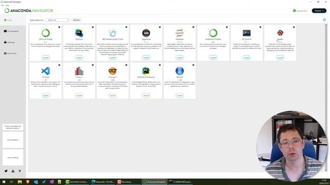Click the Spyder app logo
330x185 pixels.
coord(280,33)
